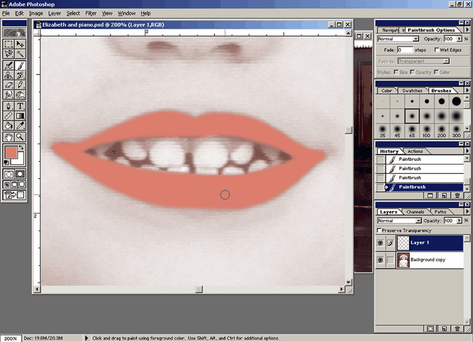Open the Filter menu
This screenshot has height=342, width=473.
(x=90, y=13)
